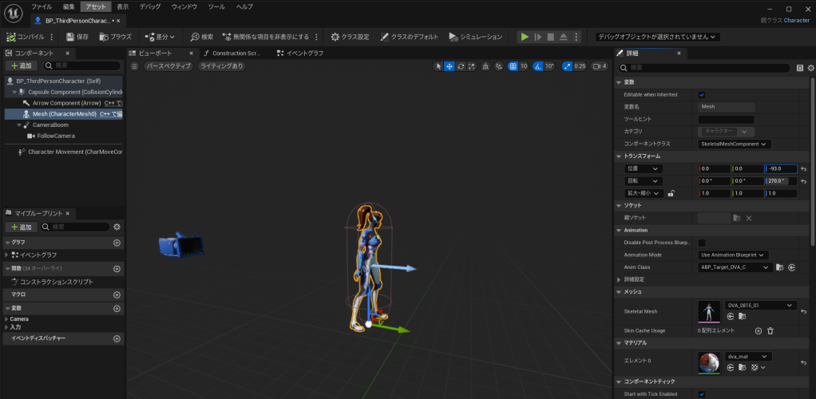This screenshot has width=816, height=399.
Task: Click the Compile (コンパイル) button
Action: 26,37
